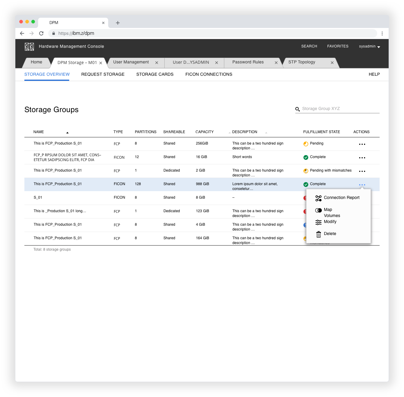The image size is (404, 397).
Task: Open Modify using the sliders icon
Action: click(319, 222)
